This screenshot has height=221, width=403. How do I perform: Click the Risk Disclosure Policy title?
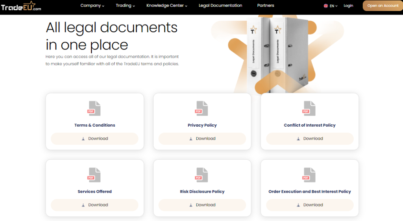[202, 192]
